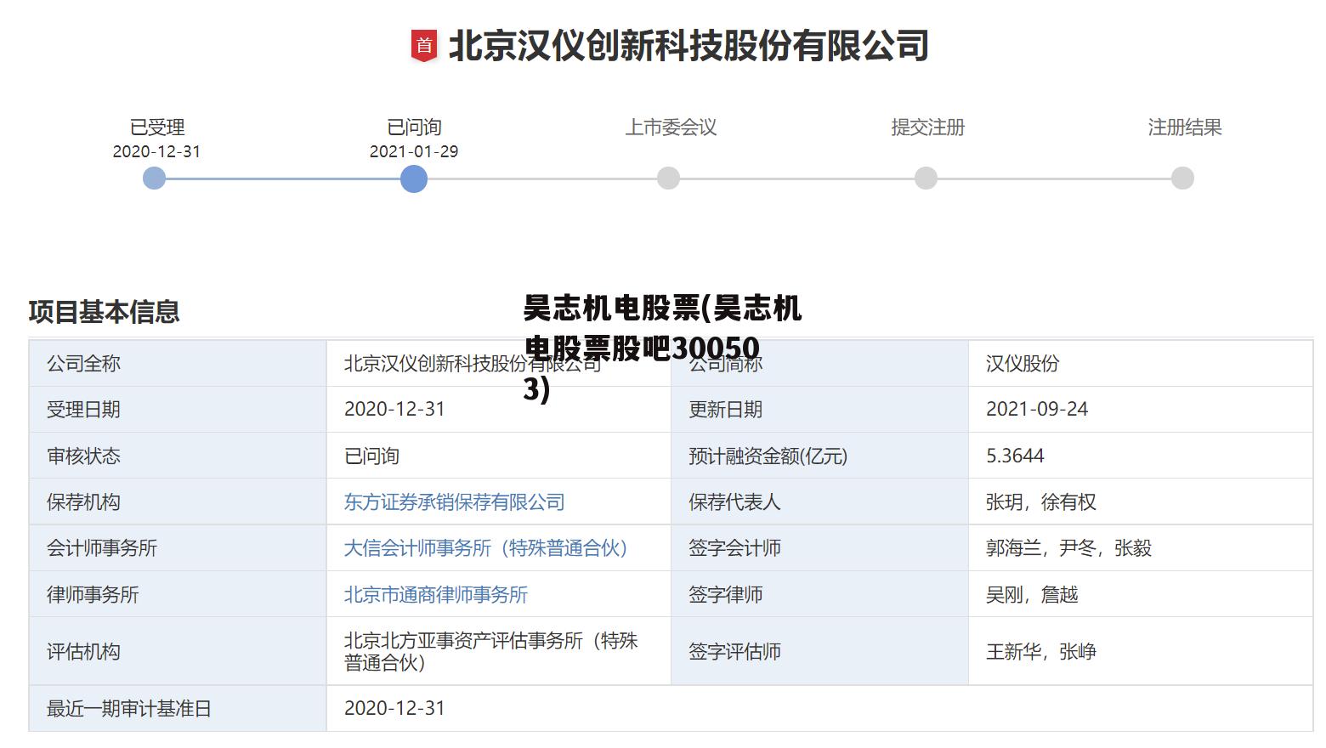The image size is (1326, 748).
Task: Click the red 首 badge icon
Action: click(424, 46)
